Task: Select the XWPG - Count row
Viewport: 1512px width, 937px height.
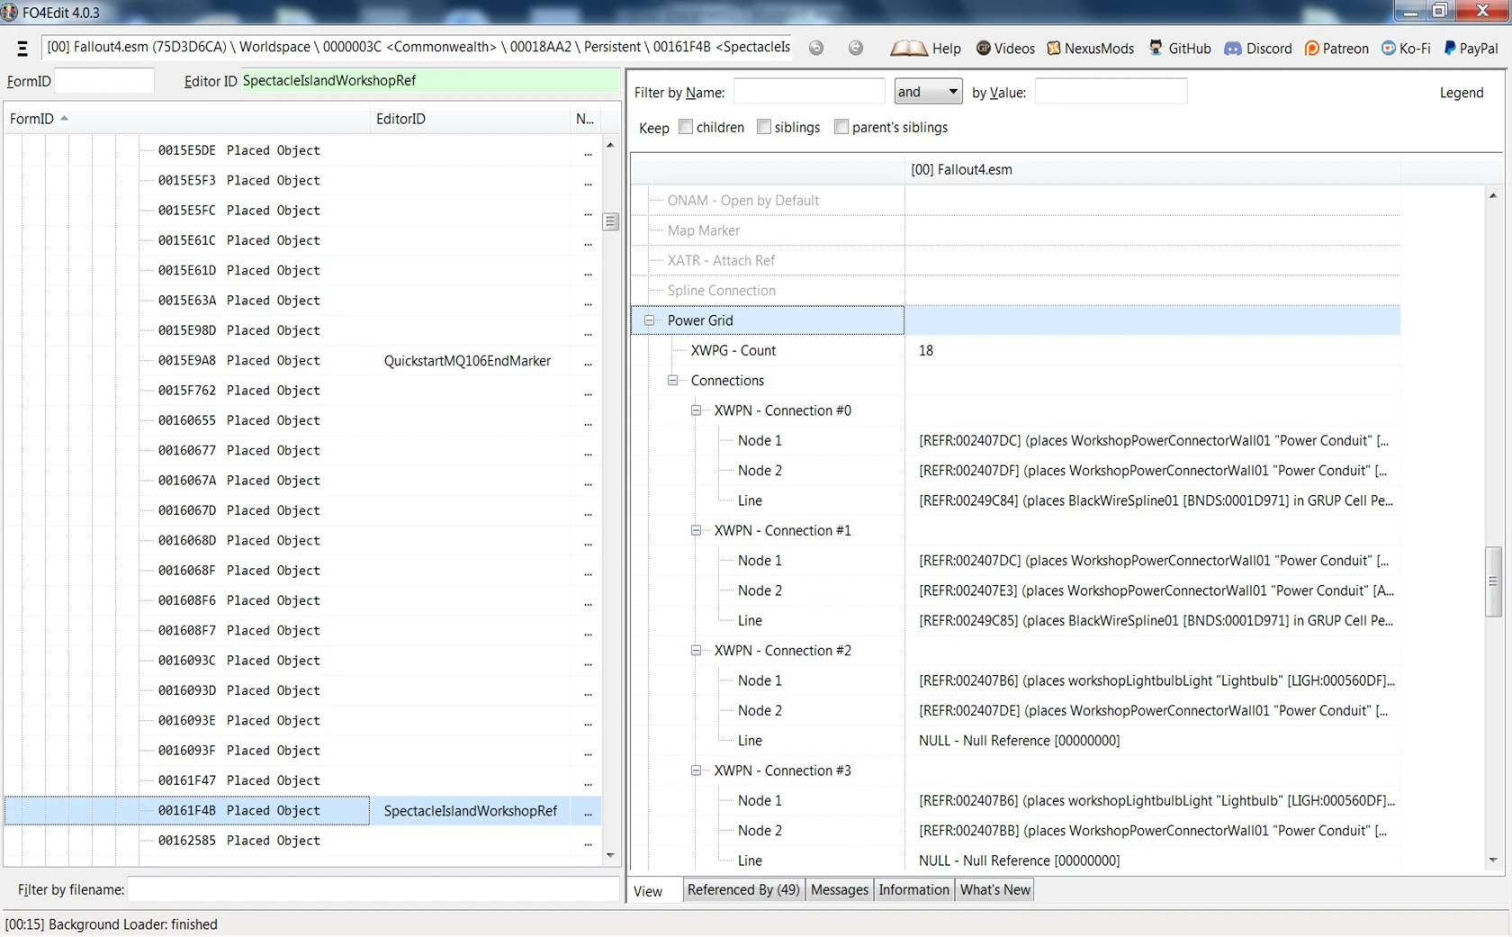Action: [1016, 351]
